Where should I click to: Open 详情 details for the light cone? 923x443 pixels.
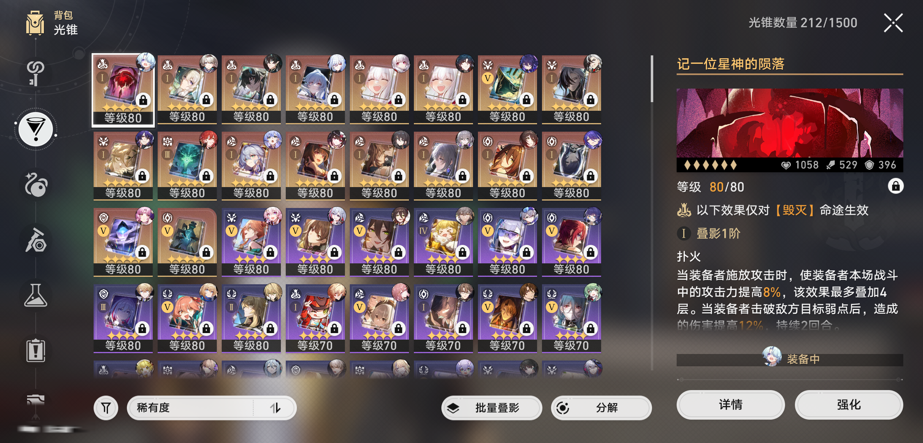[730, 405]
